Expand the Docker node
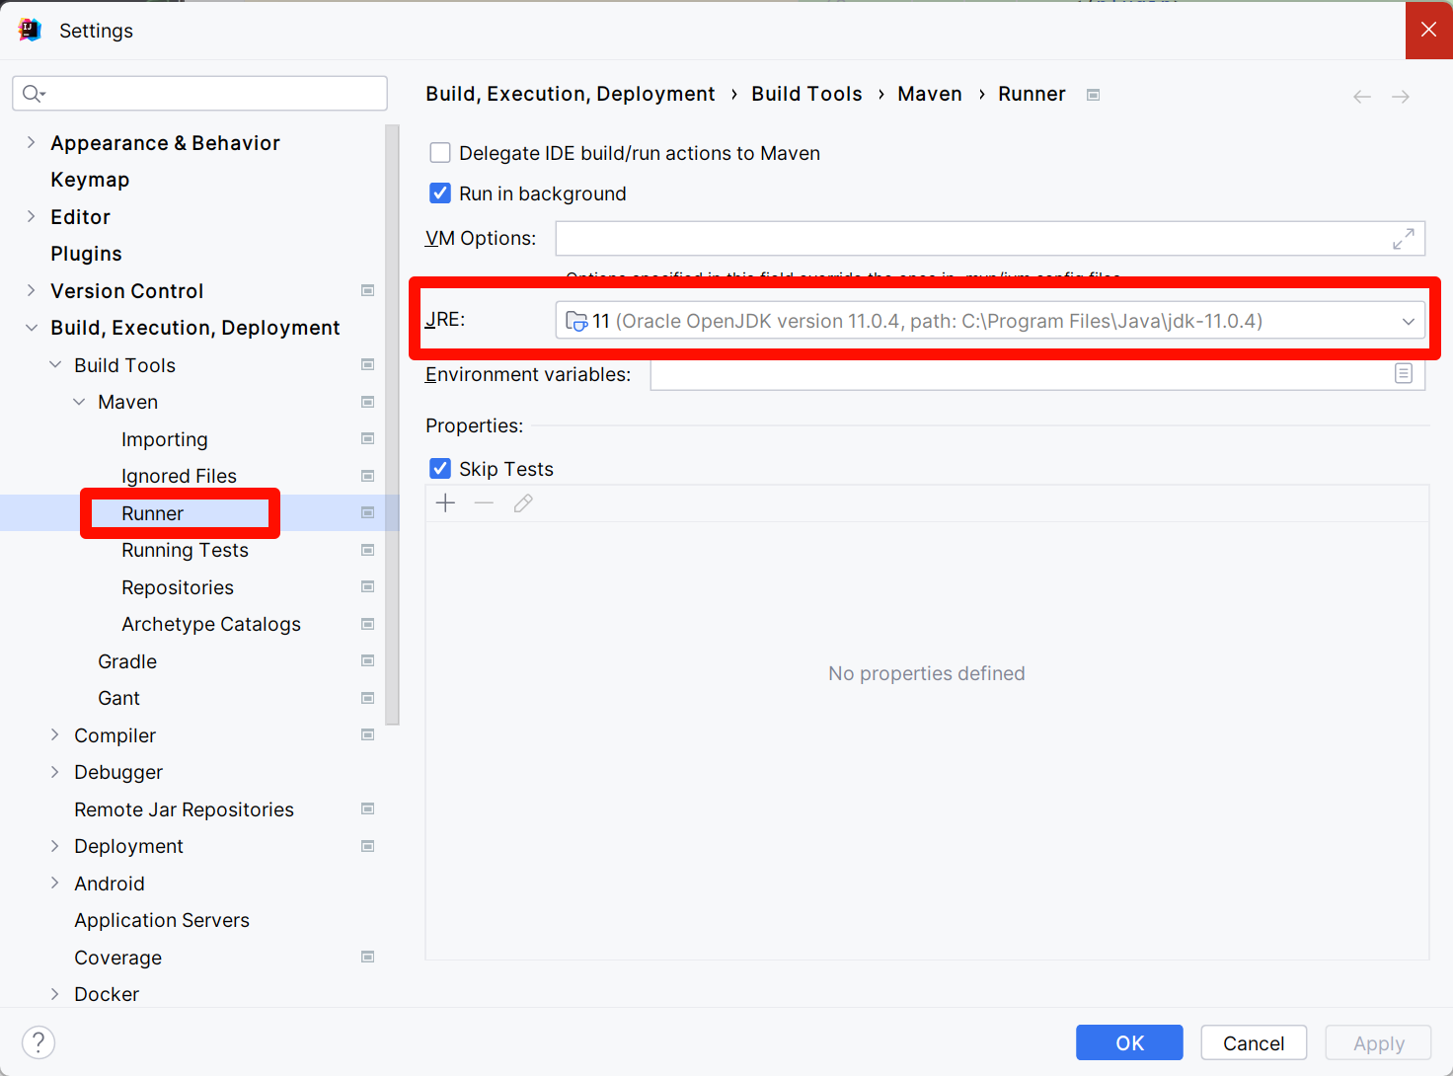The width and height of the screenshot is (1453, 1076). [x=55, y=994]
